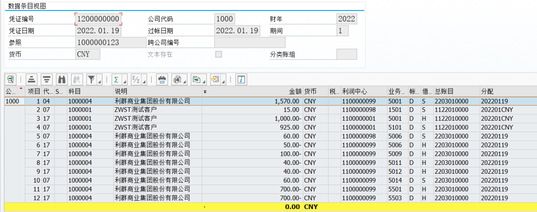537x212 pixels.
Task: Click the empty 跨公司编号 field
Action: tap(250, 42)
